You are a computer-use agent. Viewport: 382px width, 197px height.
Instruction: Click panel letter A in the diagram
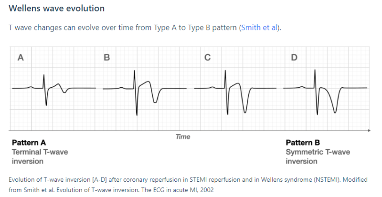pyautogui.click(x=20, y=58)
